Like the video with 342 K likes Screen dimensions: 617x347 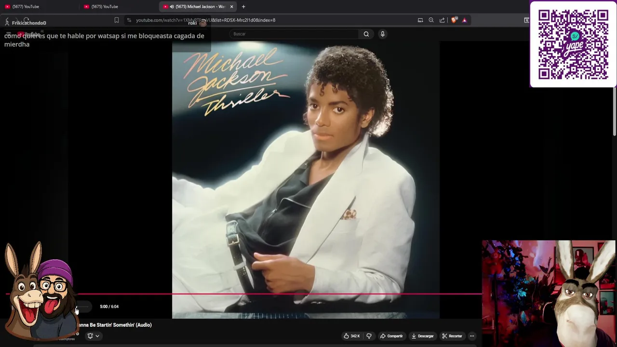click(352, 336)
